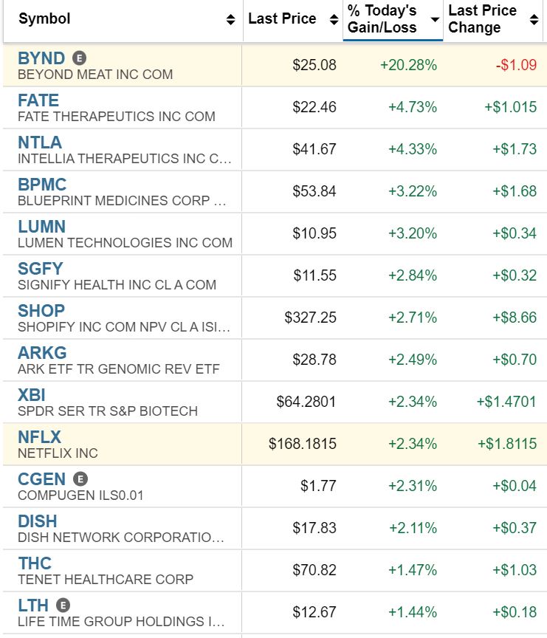Click the earnings badge next to LTH
Screen dimensions: 547x638
(x=63, y=606)
